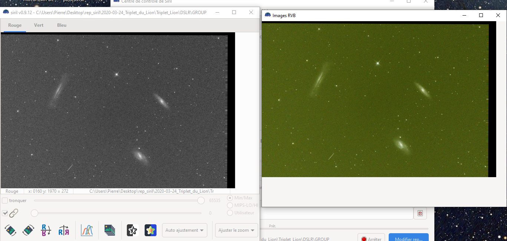Screen dimensions: 507x241
Task: Select the Utilisateur radio button
Action: 230,213
